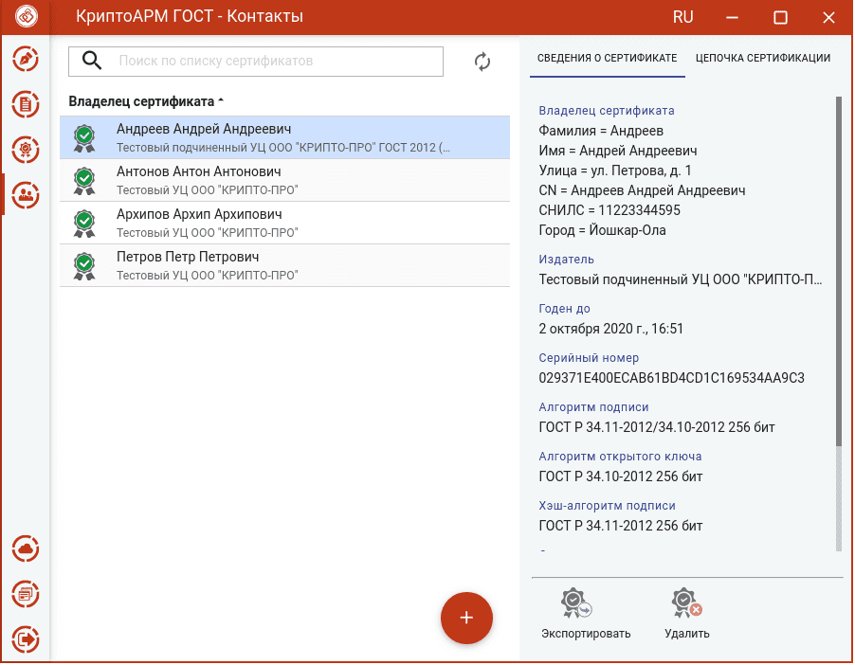
Task: Delete the selected certificate
Action: pyautogui.click(x=687, y=613)
